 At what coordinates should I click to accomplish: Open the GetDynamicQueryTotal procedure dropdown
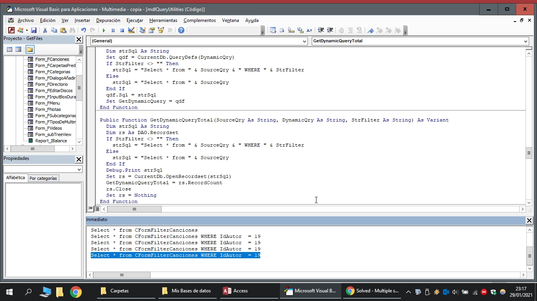click(x=526, y=41)
